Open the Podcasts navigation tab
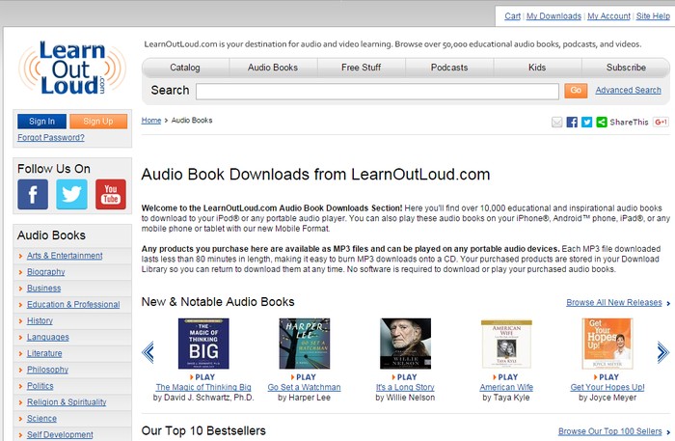 click(449, 68)
